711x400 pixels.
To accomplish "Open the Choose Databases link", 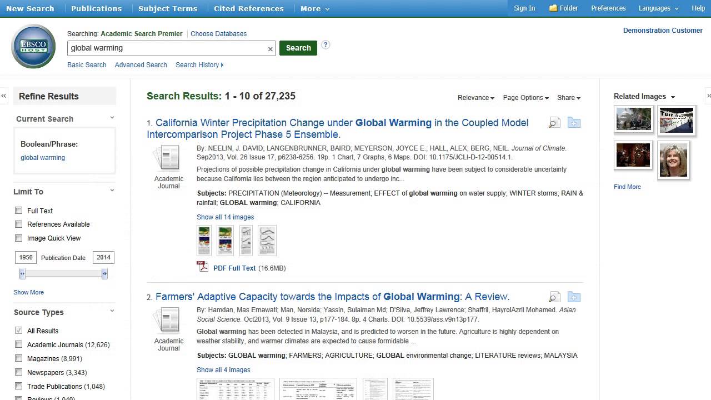I will [218, 34].
